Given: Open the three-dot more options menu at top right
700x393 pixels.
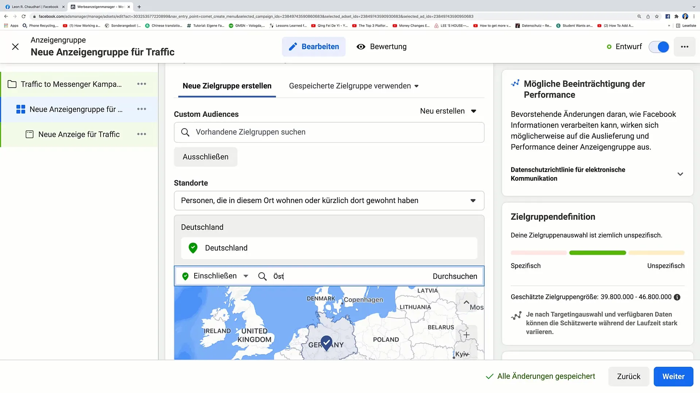Looking at the screenshot, I should pyautogui.click(x=685, y=47).
